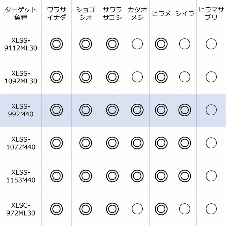Click single circle for XLSS-1153M40 under ヒラマサ ブリ
This screenshot has height=226, width=226.
point(211,176)
